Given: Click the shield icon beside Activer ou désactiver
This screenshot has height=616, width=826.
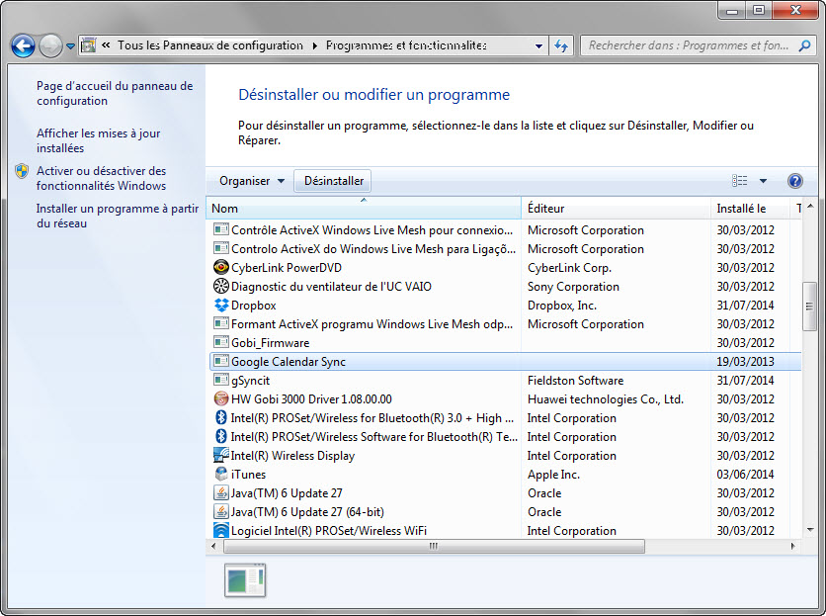Looking at the screenshot, I should 22,171.
